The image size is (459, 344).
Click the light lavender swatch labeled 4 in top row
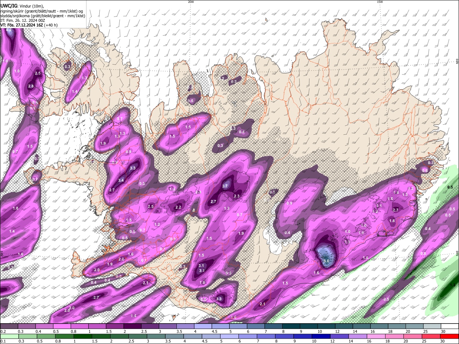coord(203,326)
